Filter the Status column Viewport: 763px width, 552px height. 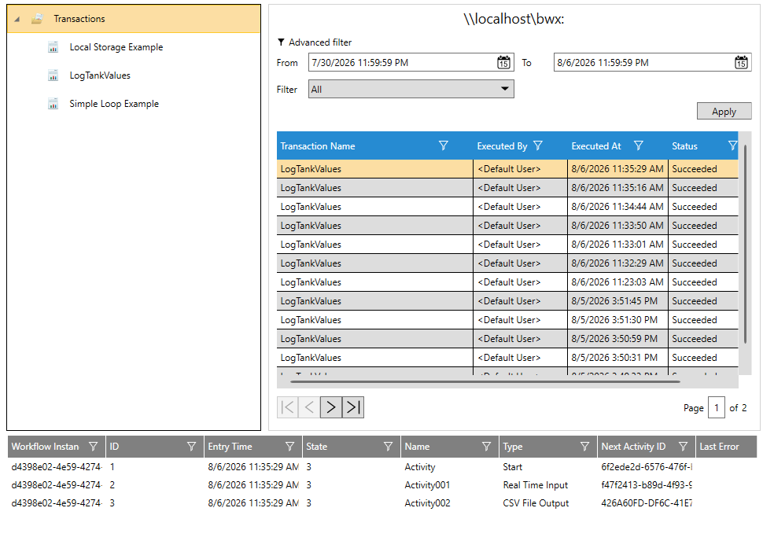click(x=733, y=145)
